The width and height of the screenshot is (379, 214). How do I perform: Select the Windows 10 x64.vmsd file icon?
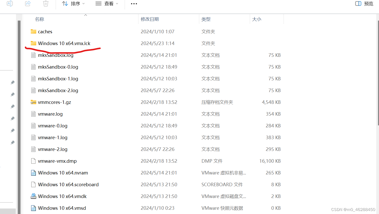(33, 208)
